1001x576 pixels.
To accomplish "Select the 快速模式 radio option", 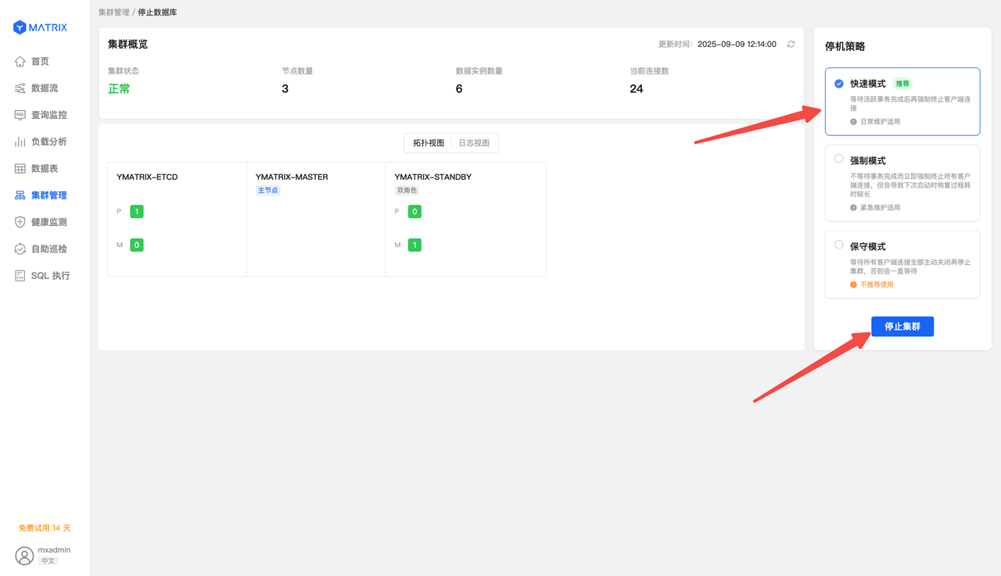I will tap(839, 84).
